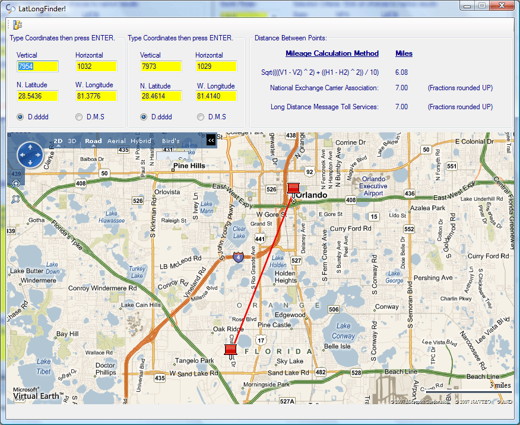This screenshot has width=520, height=425.
Task: Close the LatLongFinder window
Action: (x=502, y=6)
